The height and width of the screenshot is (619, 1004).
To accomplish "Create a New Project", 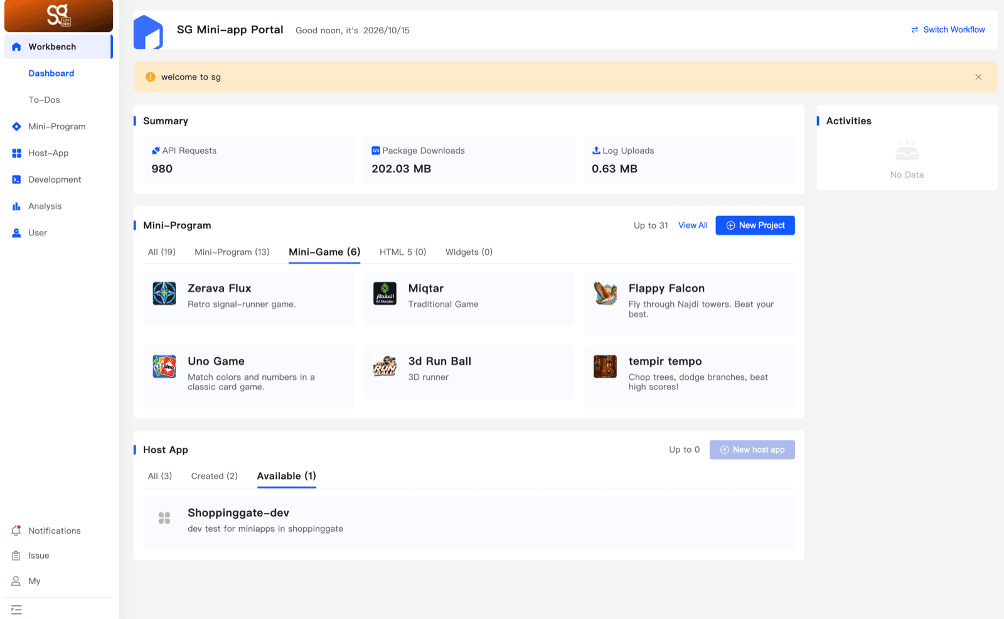I will [x=755, y=225].
